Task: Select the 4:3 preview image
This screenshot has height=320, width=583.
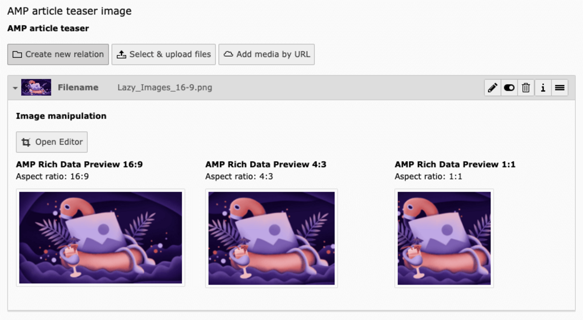Action: point(271,238)
